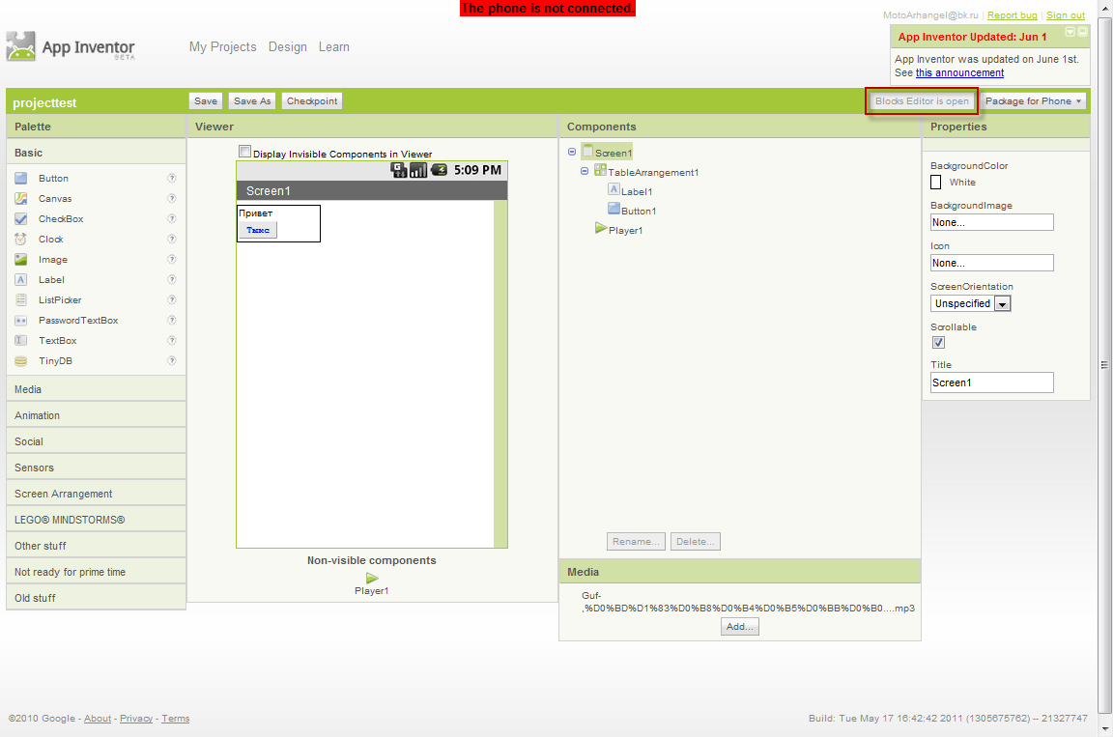Image resolution: width=1113 pixels, height=737 pixels.
Task: Expand the Old stuff palette section
Action: [96, 598]
